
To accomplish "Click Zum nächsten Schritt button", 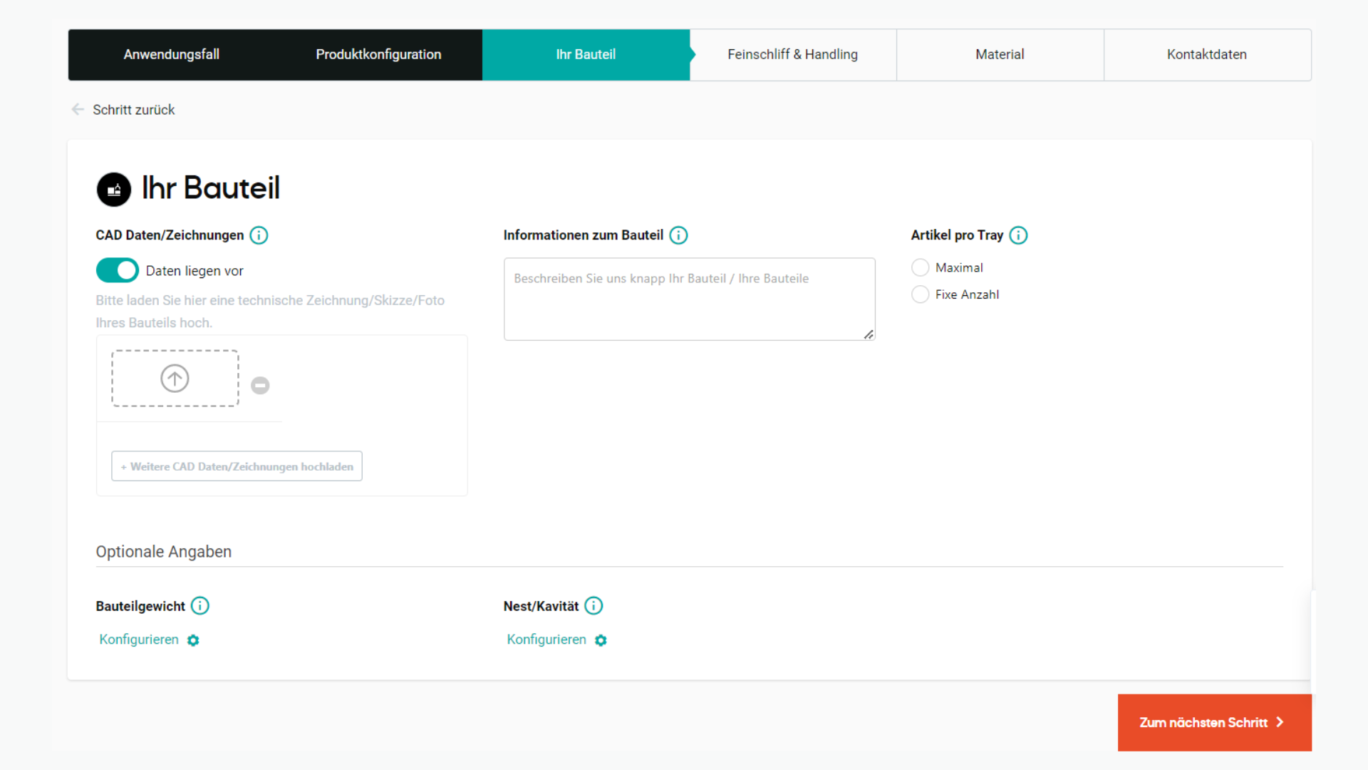I will 1214,722.
